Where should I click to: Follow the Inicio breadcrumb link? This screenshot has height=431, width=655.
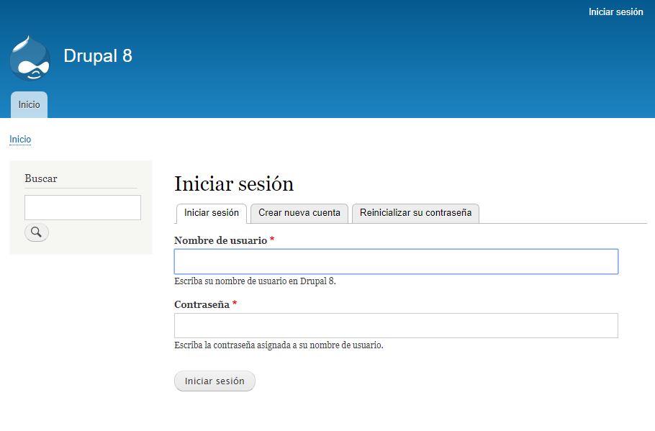pyautogui.click(x=20, y=139)
